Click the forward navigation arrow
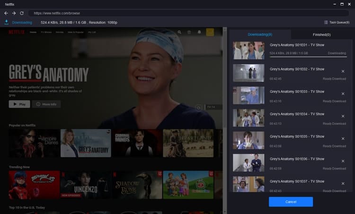This screenshot has width=355, height=214. coord(14,13)
